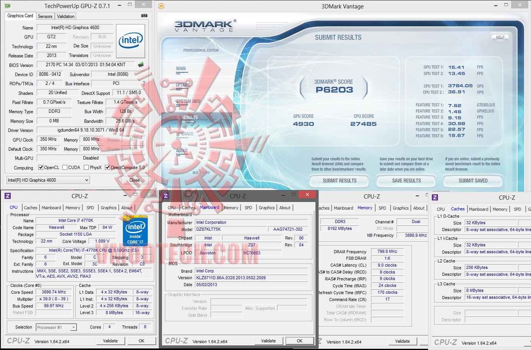Image resolution: width=531 pixels, height=350 pixels.
Task: Open the CPU tab in the Caches CPU-Z window
Action: 441,209
